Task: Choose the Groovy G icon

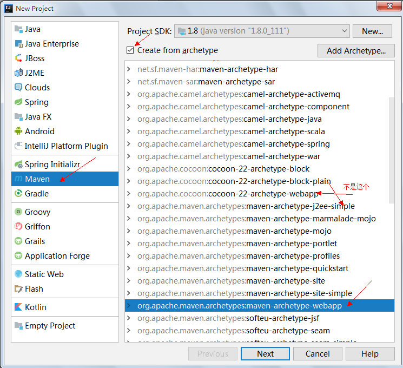Action: coord(18,212)
